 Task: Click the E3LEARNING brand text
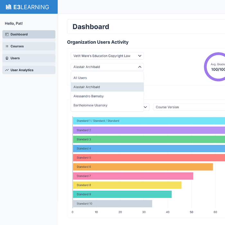pos(31,7)
